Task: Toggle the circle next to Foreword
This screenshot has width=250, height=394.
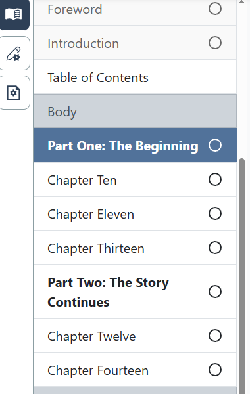Action: 215,9
